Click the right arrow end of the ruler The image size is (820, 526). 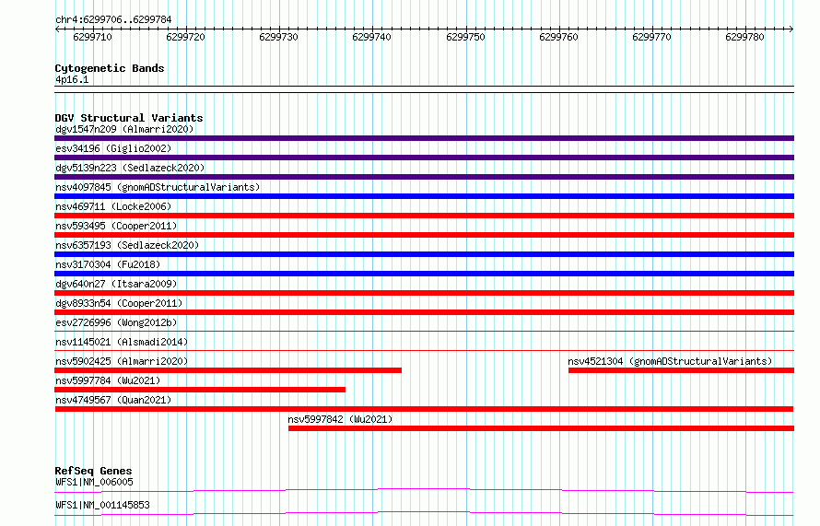[791, 29]
